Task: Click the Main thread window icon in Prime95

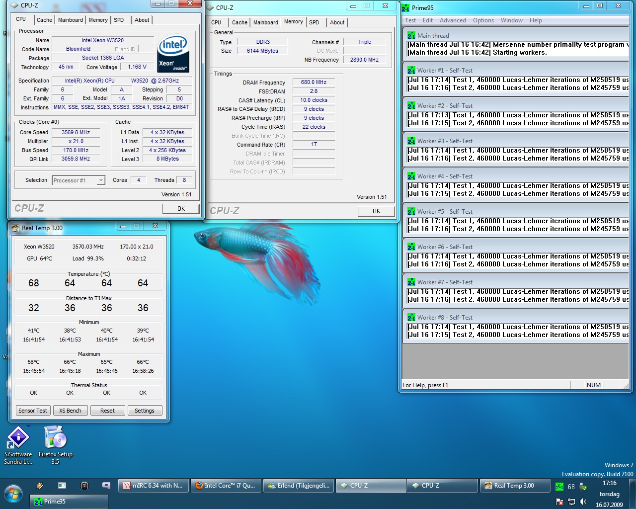Action: 411,36
